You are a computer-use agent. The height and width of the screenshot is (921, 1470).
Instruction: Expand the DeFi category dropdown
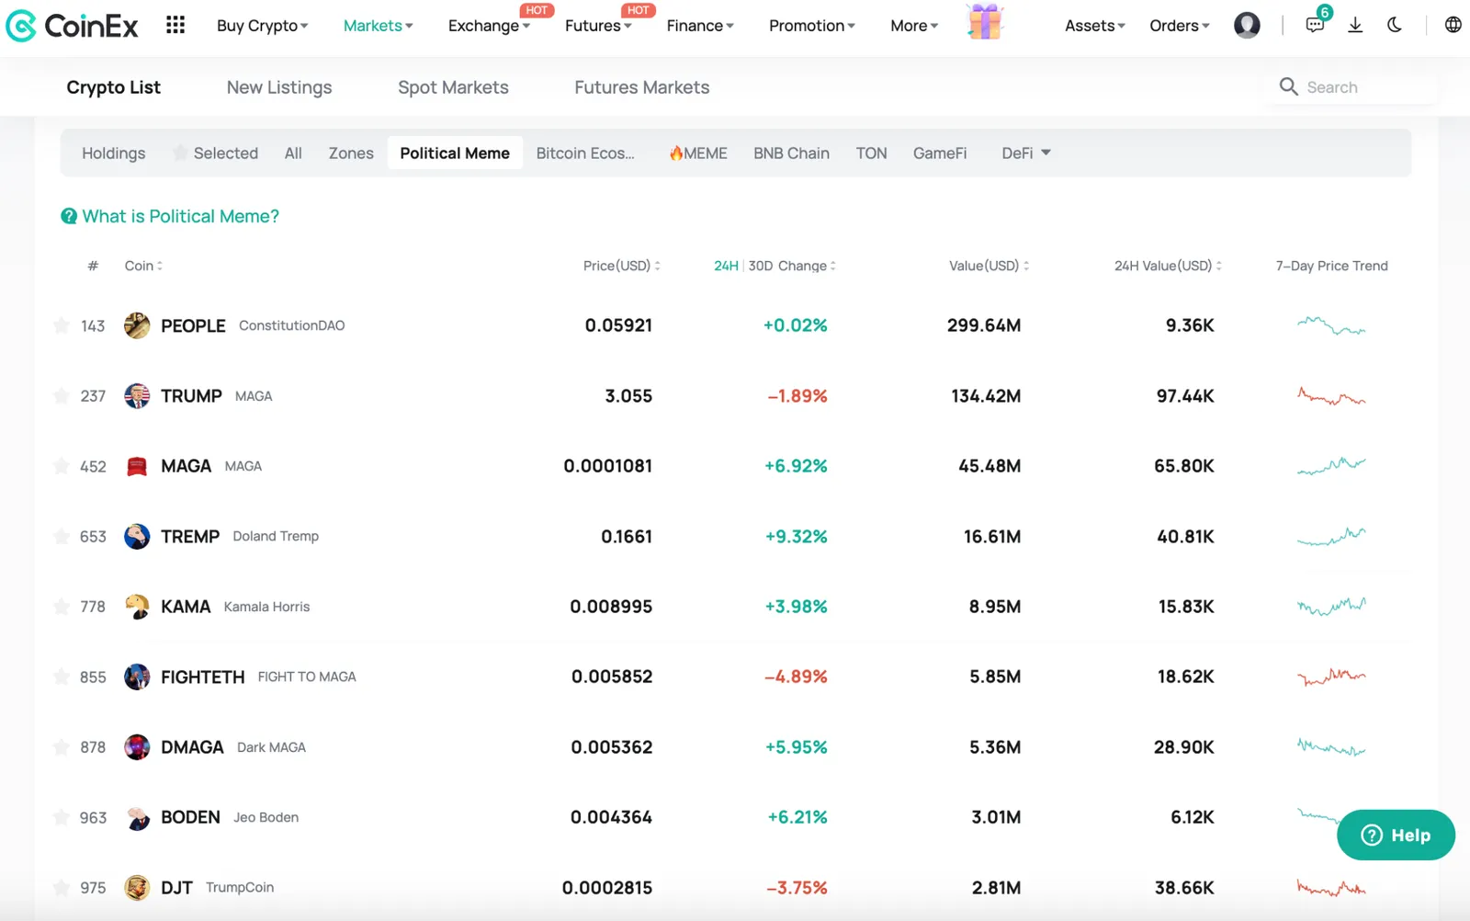pos(1026,153)
